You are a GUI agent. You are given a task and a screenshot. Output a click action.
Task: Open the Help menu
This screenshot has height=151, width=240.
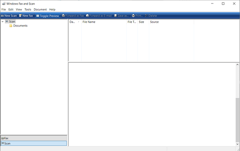52,9
